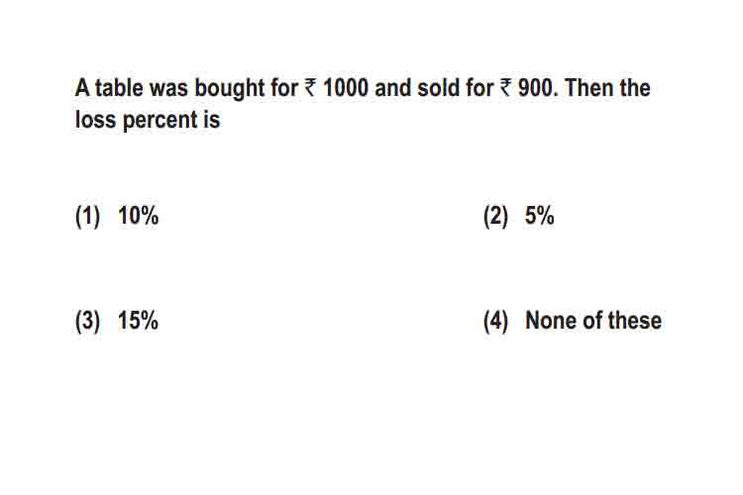Choose option (2) 5%
Viewport: 743px width, 495px height.
519,216
